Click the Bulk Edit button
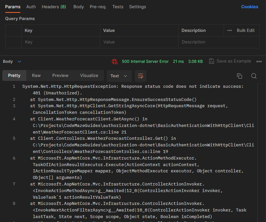Viewport: 266px width, 222px height. coord(246,31)
